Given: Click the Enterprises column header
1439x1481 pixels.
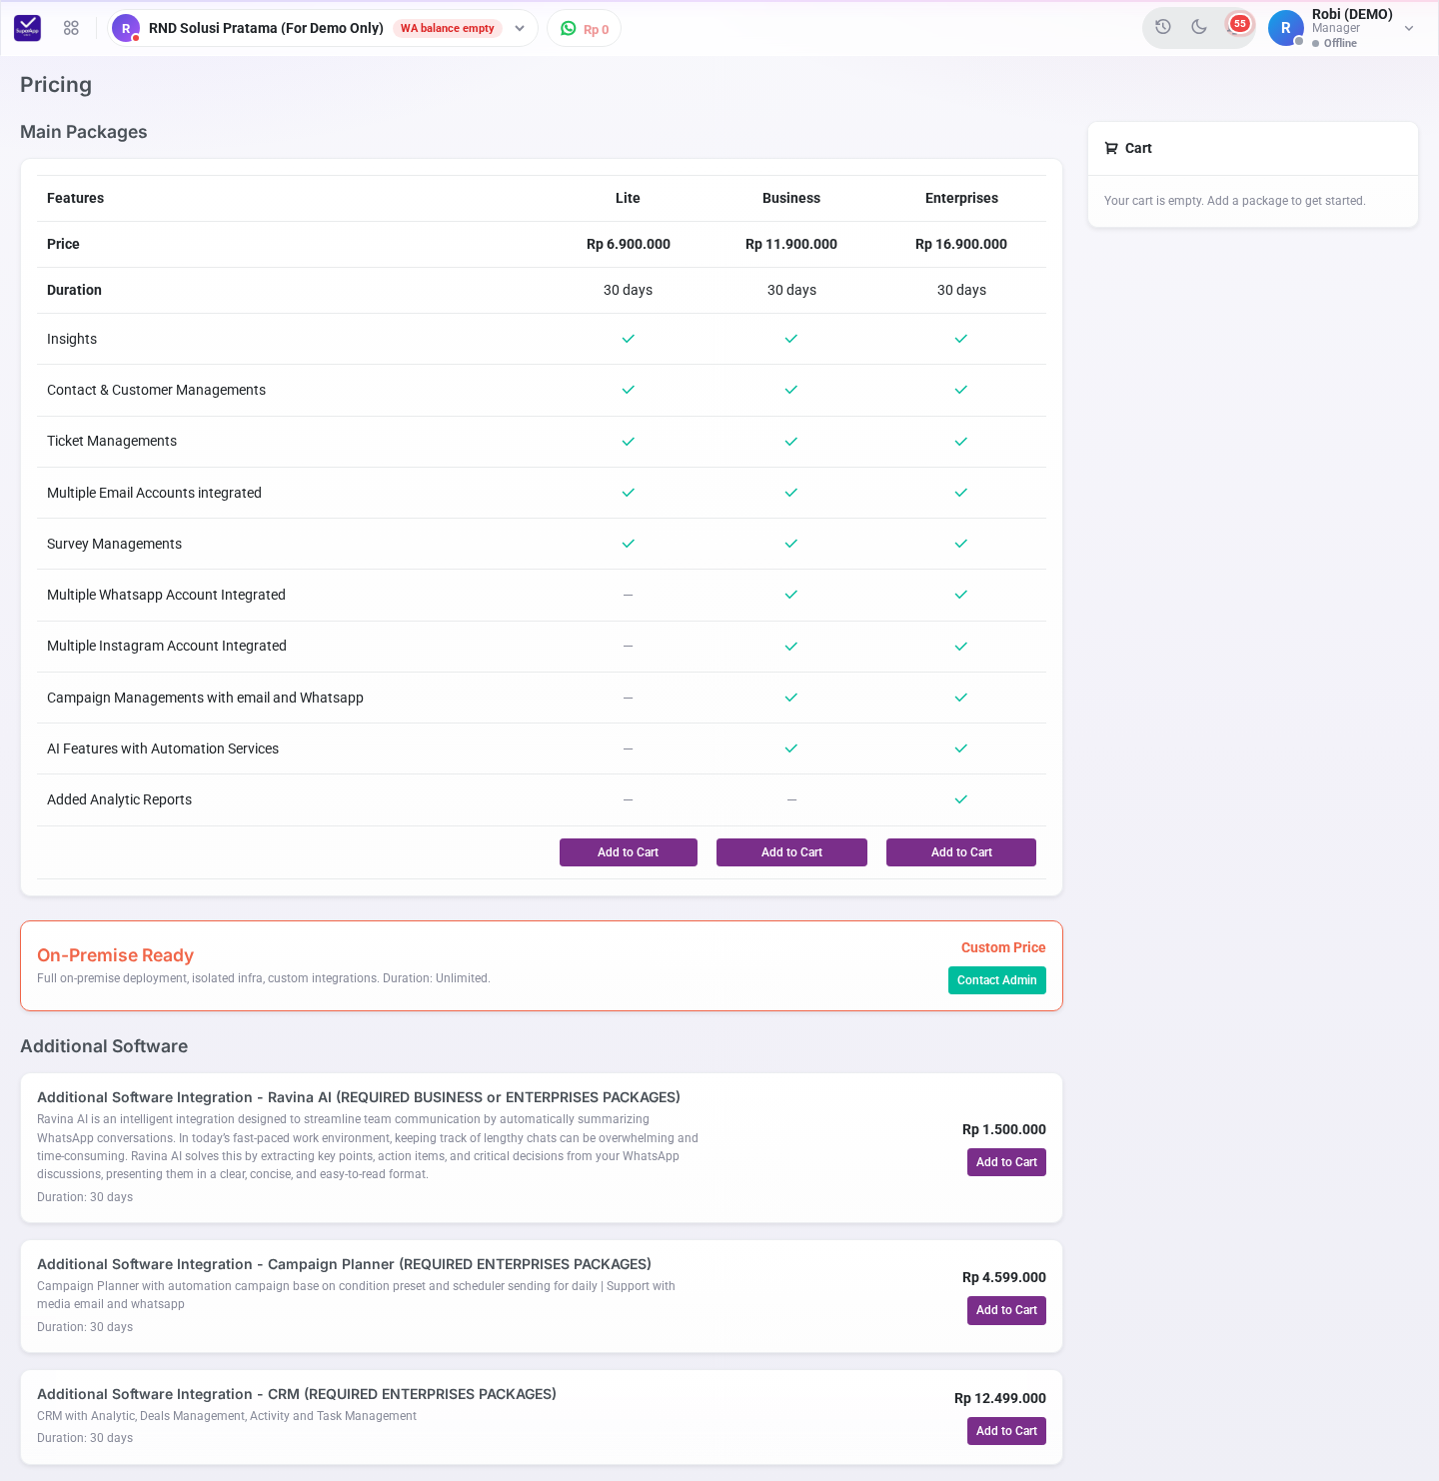Looking at the screenshot, I should pyautogui.click(x=961, y=198).
